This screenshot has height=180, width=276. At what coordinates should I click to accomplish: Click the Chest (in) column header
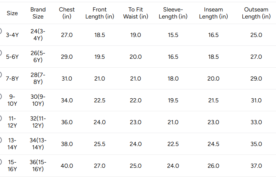pyautogui.click(x=67, y=13)
